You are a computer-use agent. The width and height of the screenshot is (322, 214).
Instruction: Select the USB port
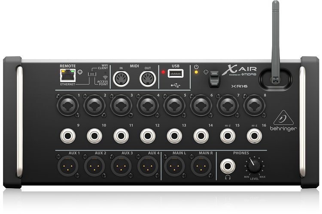click(175, 74)
